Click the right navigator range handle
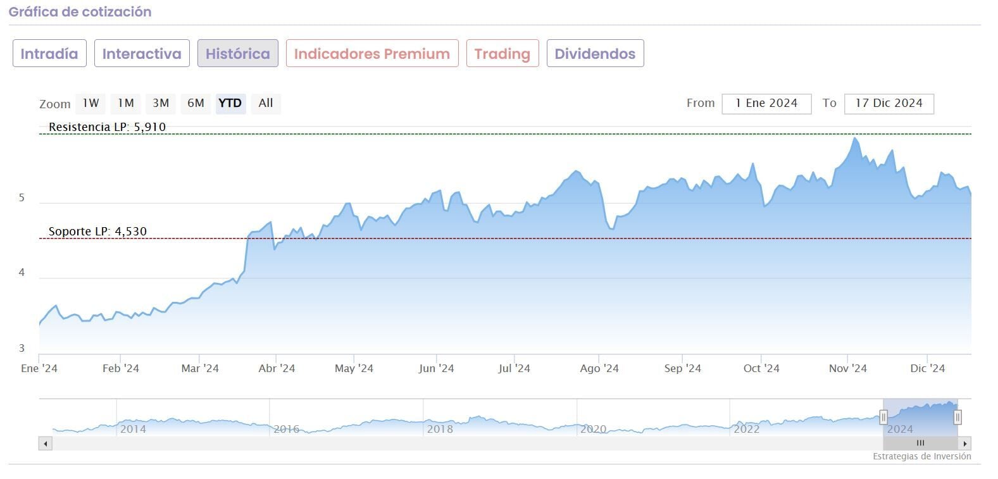The image size is (998, 479). [957, 417]
